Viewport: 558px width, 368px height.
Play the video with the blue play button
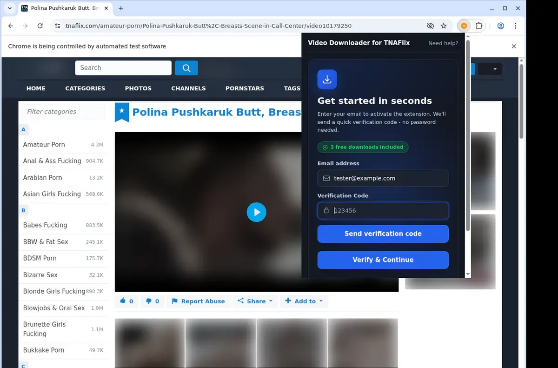[256, 212]
